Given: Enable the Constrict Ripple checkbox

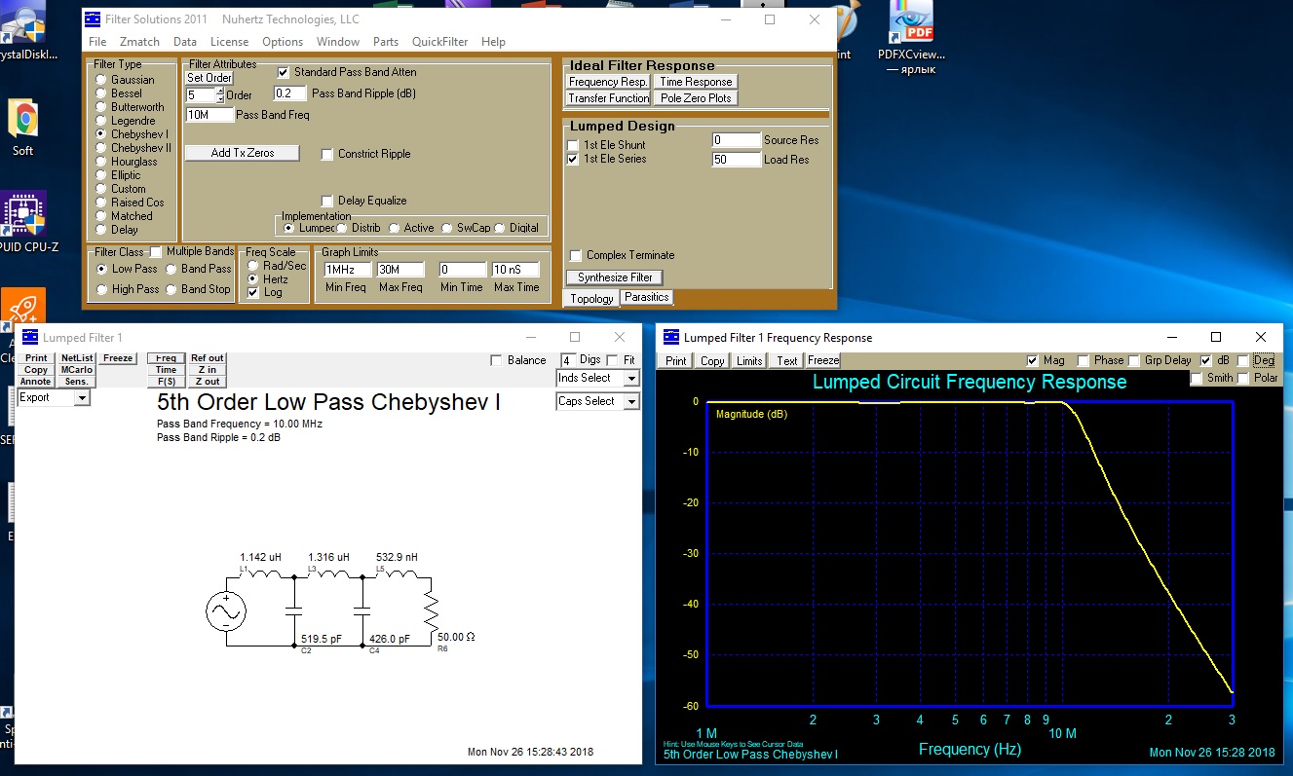Looking at the screenshot, I should [x=327, y=154].
